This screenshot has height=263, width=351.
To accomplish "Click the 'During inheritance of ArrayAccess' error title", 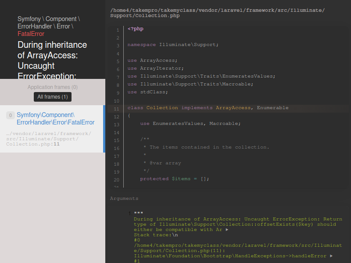I will pos(52,60).
